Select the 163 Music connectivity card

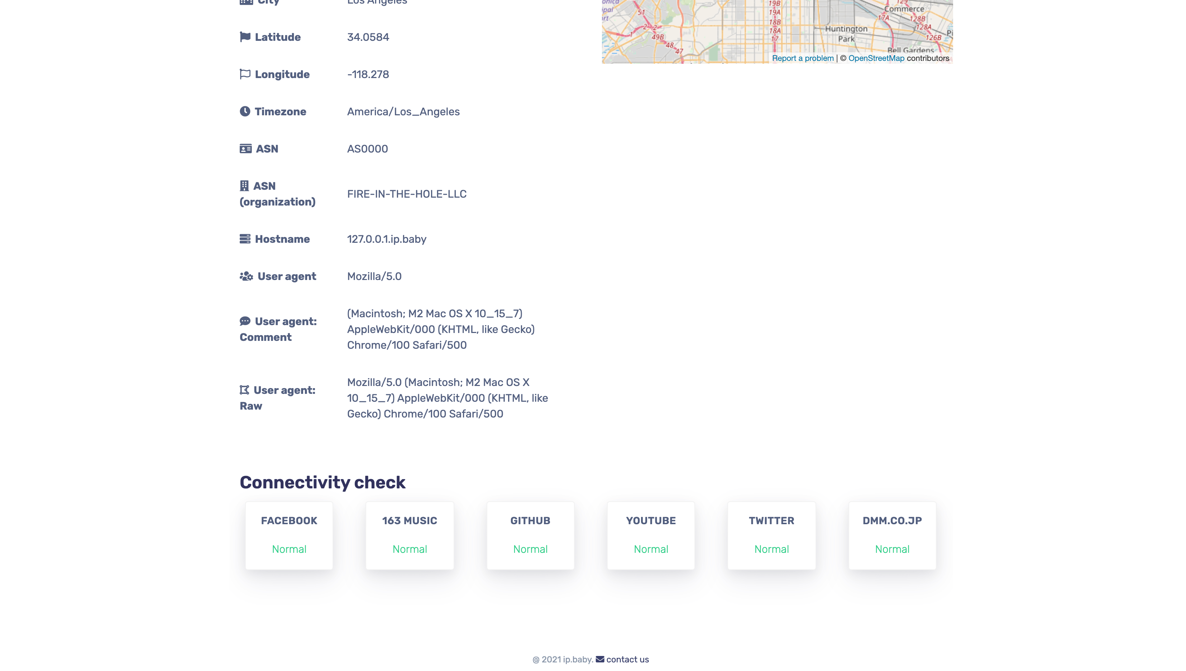[x=410, y=535]
